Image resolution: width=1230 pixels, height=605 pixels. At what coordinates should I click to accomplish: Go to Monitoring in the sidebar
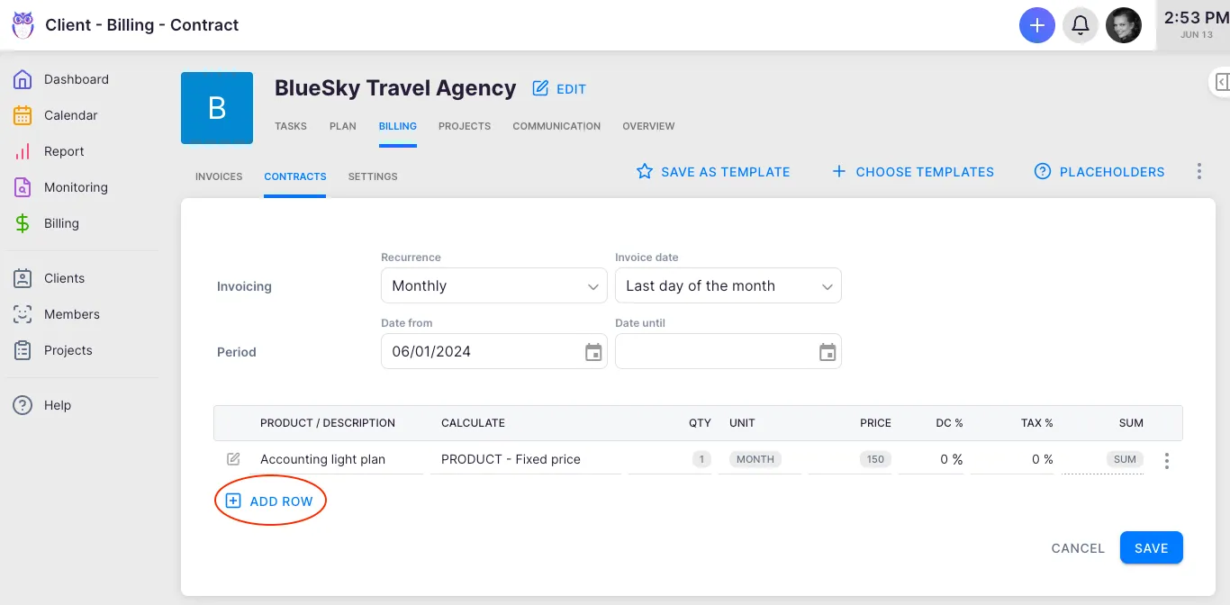coord(76,187)
